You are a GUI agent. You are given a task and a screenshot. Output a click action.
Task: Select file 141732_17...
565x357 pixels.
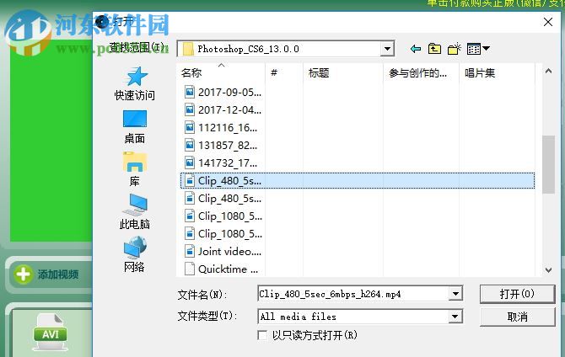221,163
